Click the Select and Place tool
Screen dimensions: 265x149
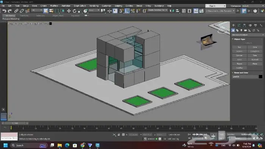coord(85,11)
